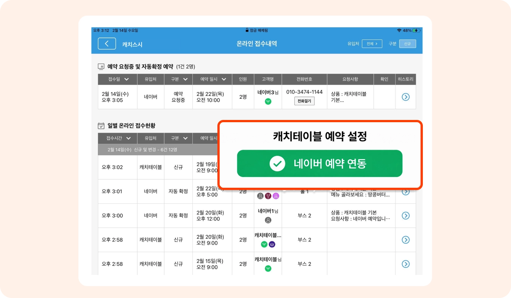Image resolution: width=511 pixels, height=298 pixels.
Task: Sort by the 접수일 column chevron
Action: coord(127,79)
